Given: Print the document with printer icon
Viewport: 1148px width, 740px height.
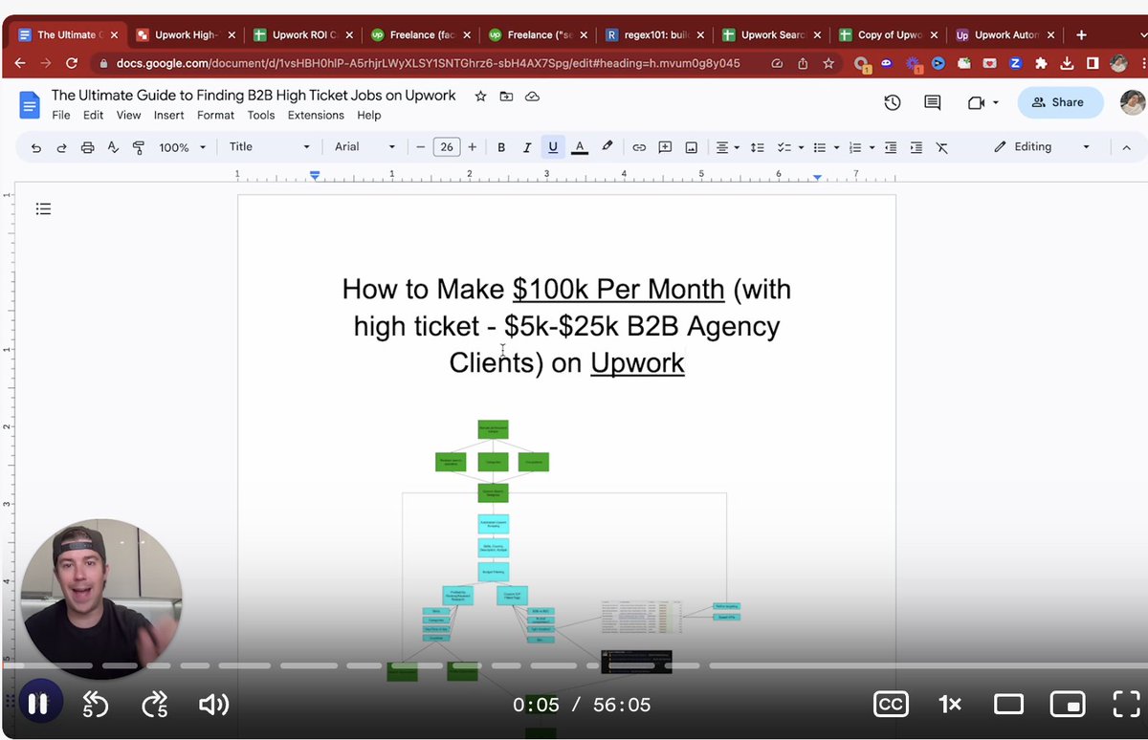Looking at the screenshot, I should [x=88, y=147].
